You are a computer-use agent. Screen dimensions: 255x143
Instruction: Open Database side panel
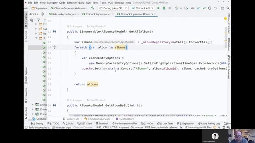229,44
